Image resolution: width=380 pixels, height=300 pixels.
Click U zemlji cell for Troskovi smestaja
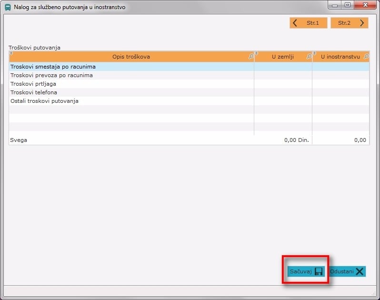tap(283, 67)
